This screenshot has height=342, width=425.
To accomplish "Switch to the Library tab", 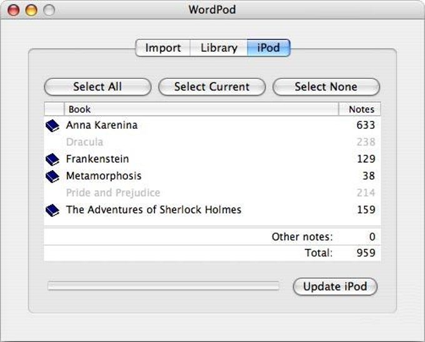I will click(219, 48).
